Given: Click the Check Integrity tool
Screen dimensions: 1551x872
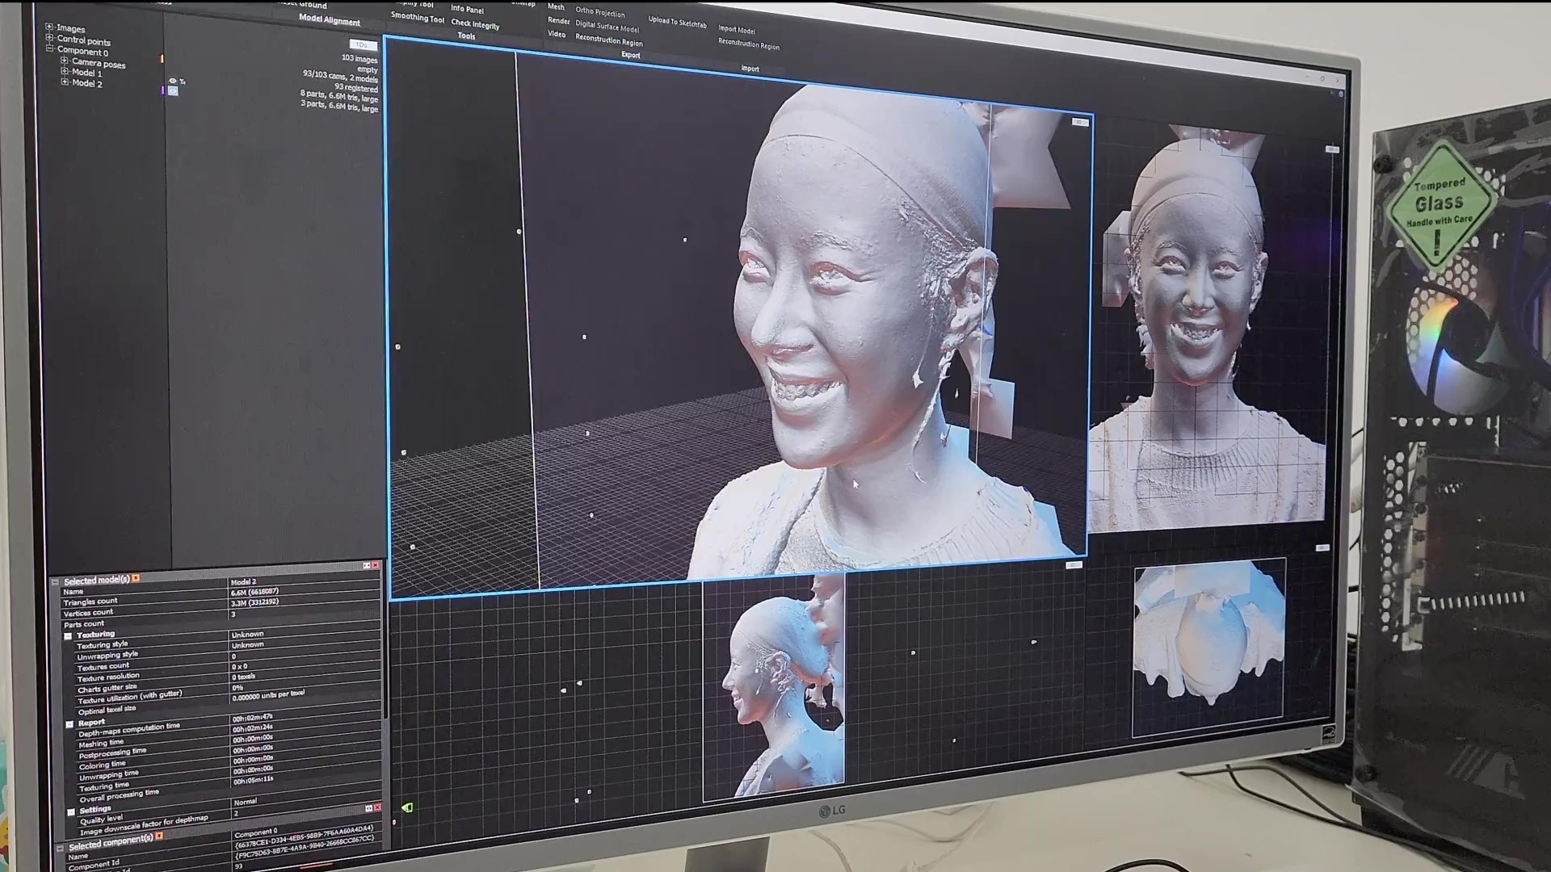Looking at the screenshot, I should click(x=475, y=24).
